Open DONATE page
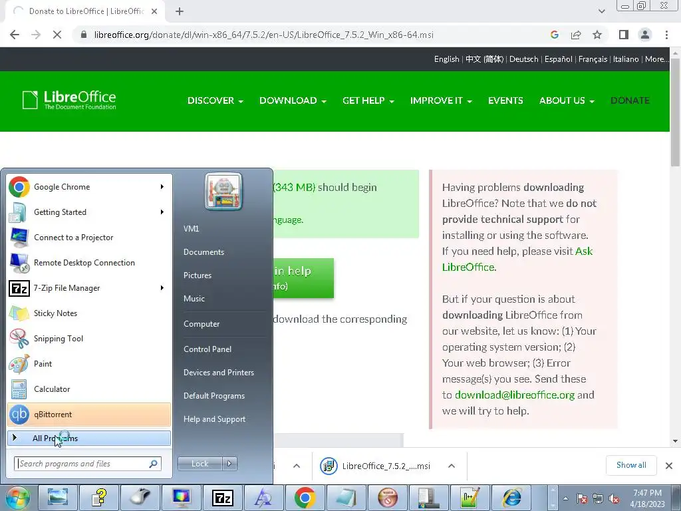The height and width of the screenshot is (511, 681). pos(630,100)
